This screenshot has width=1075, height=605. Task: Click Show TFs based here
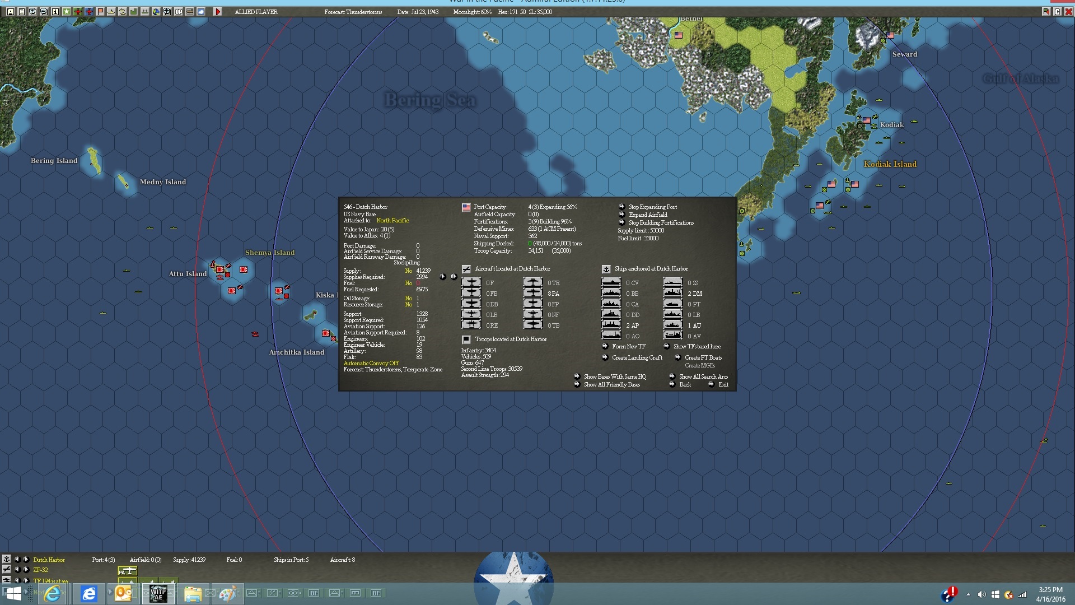[697, 347]
